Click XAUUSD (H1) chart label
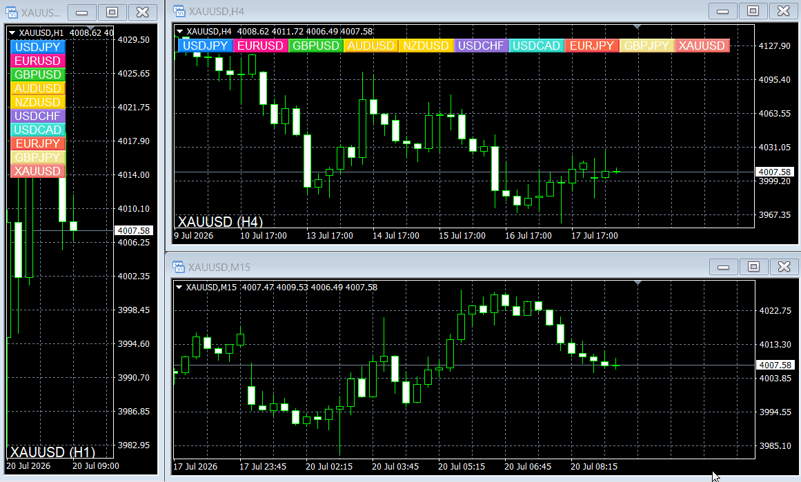Image resolution: width=801 pixels, height=482 pixels. point(52,452)
